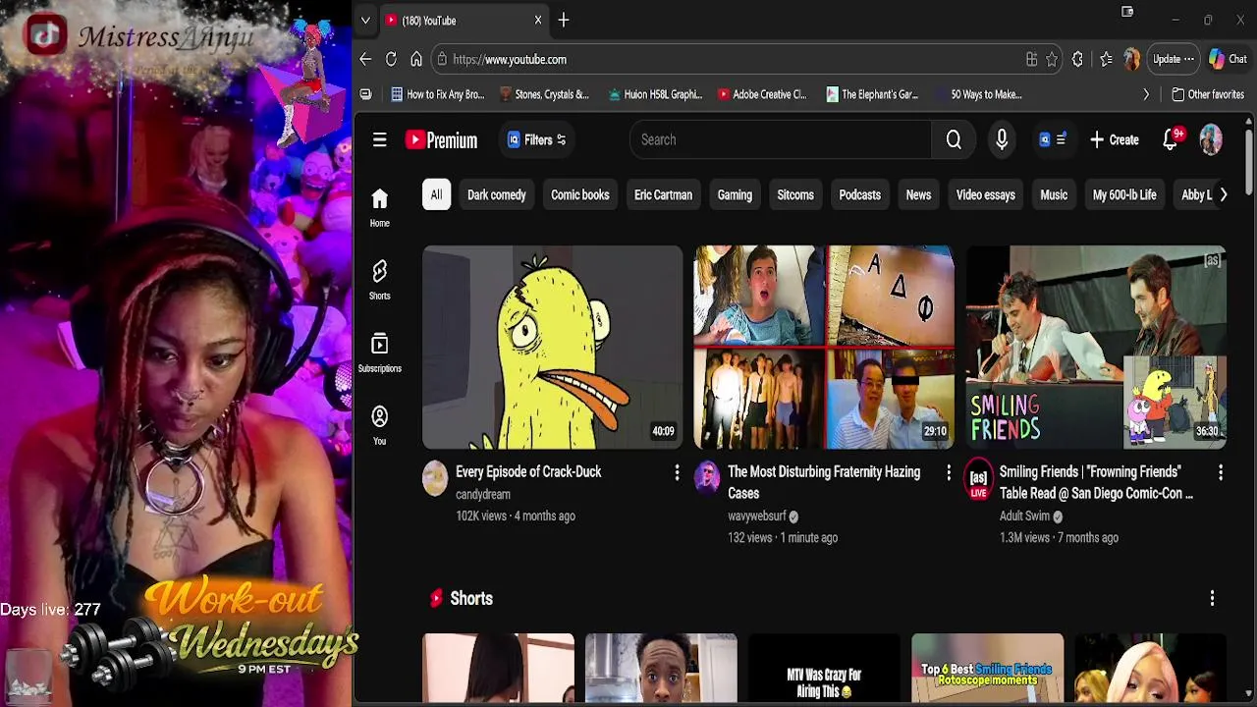Go to YouTube Premium home logo
Image resolution: width=1257 pixels, height=707 pixels.
coord(441,139)
